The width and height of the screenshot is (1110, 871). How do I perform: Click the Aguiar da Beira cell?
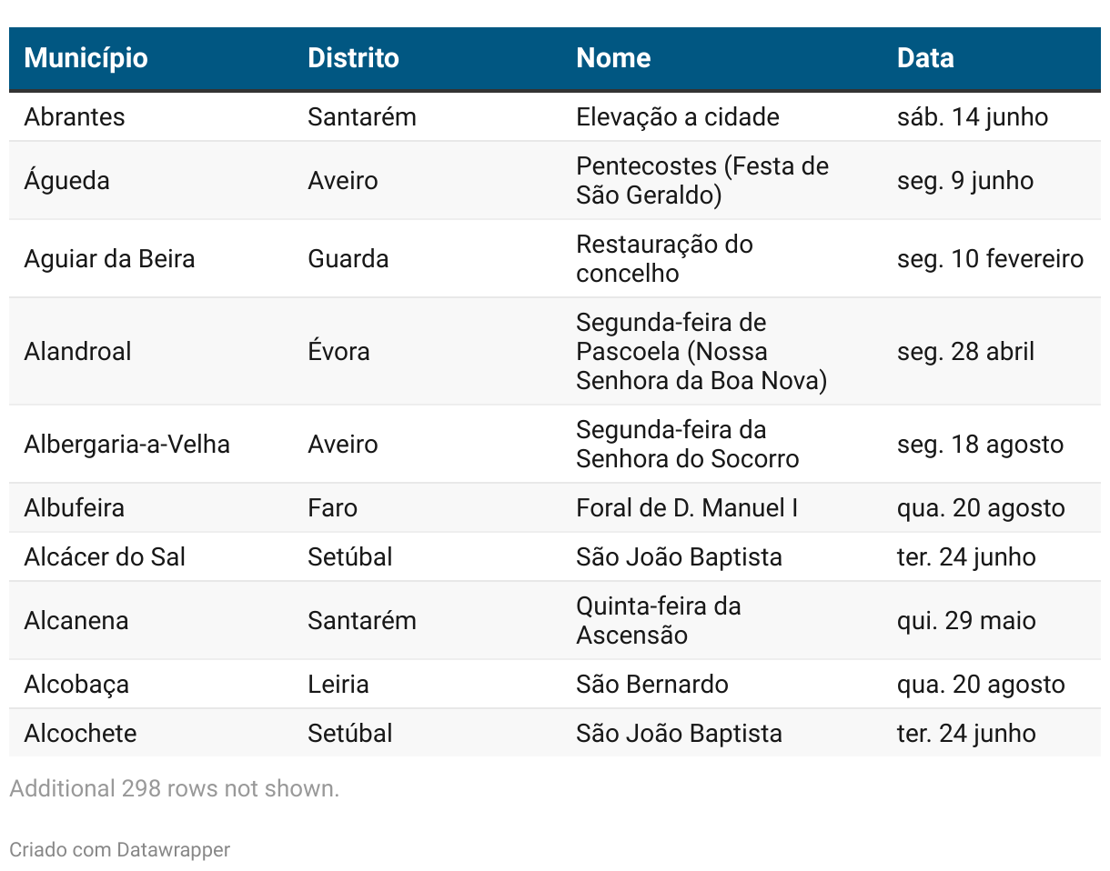[x=109, y=259]
